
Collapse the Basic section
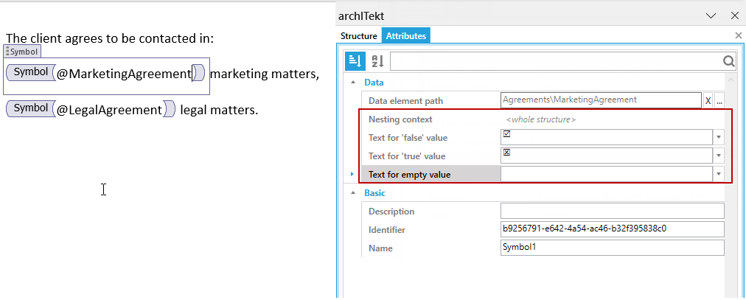[x=353, y=192]
